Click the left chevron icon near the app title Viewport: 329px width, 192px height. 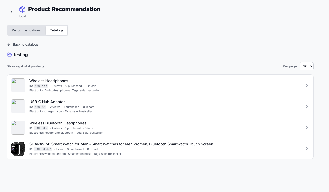(x=11, y=12)
